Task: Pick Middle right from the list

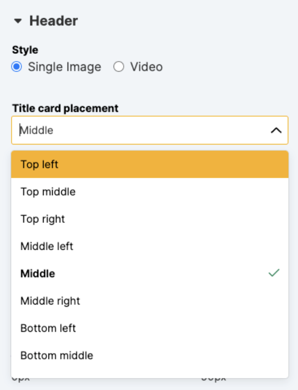Action: 50,301
